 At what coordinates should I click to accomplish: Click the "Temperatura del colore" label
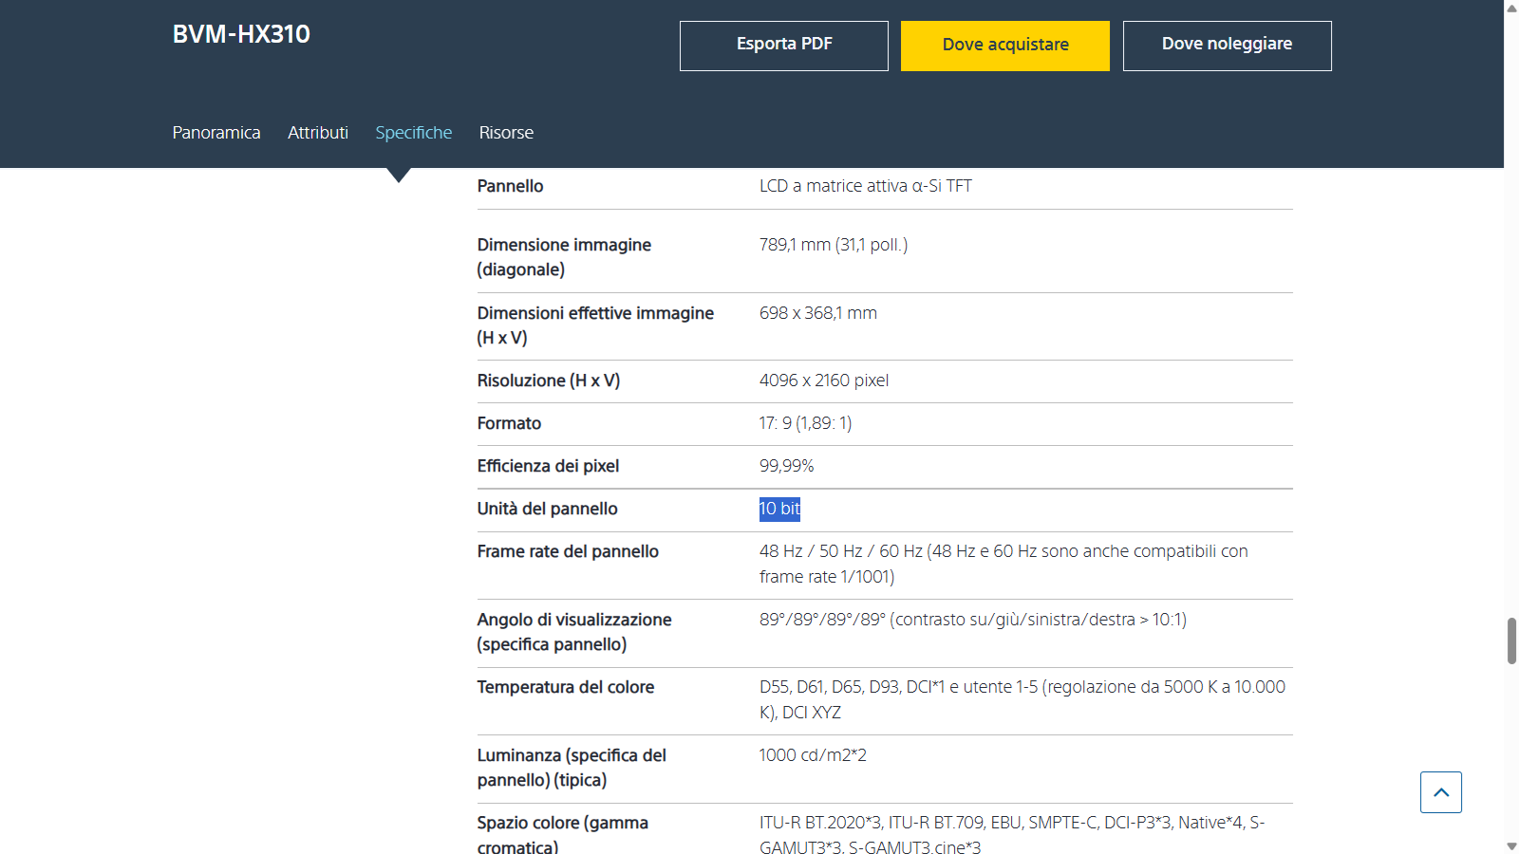coord(566,687)
